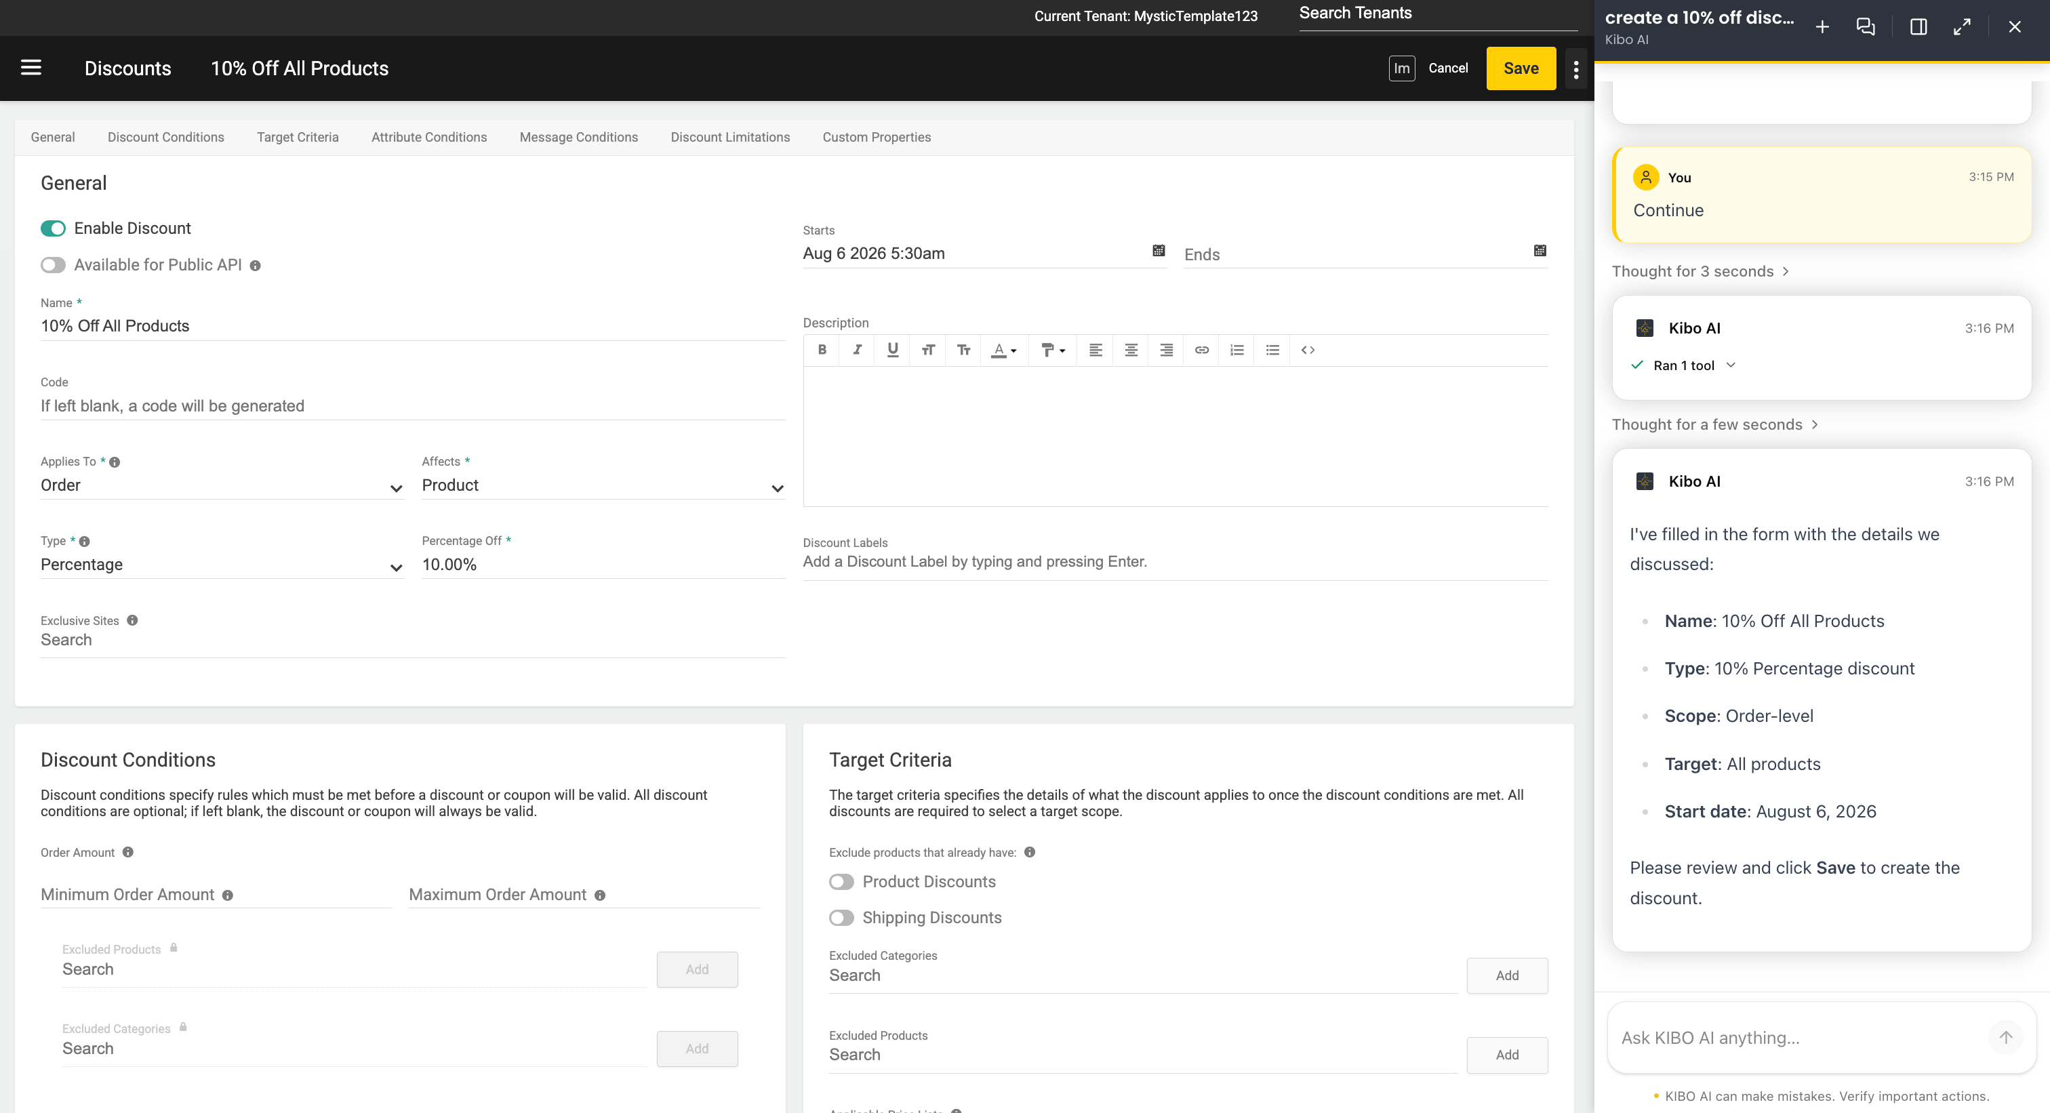
Task: Insert bulleted list in Description
Action: coord(1272,349)
